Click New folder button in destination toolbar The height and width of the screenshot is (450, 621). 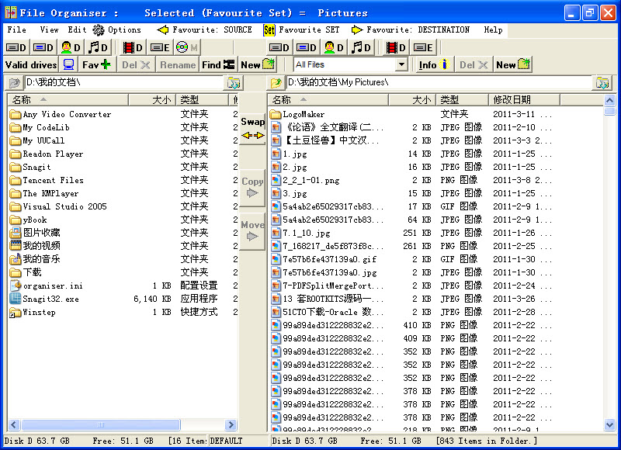513,64
